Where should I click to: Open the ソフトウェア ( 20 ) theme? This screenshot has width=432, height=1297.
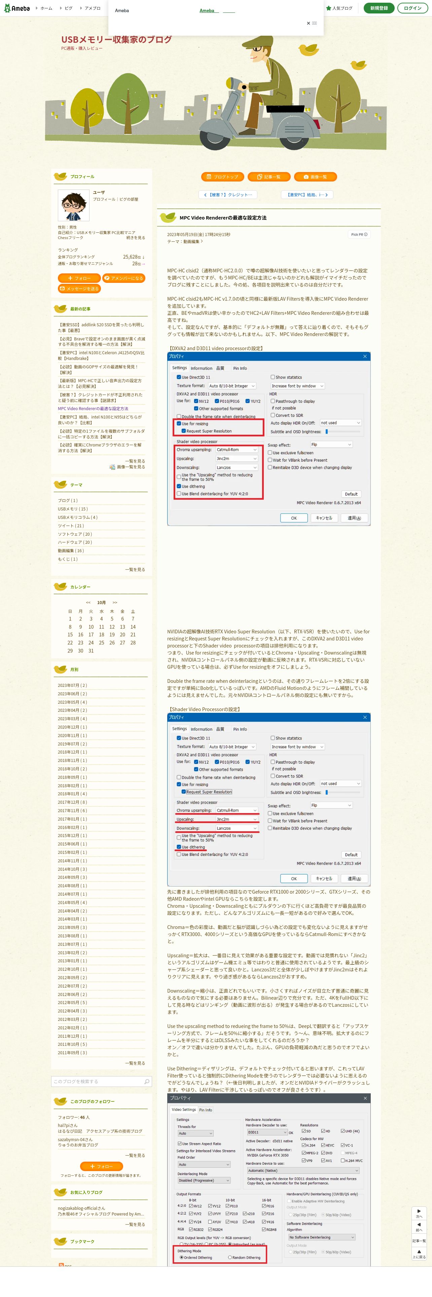click(74, 534)
